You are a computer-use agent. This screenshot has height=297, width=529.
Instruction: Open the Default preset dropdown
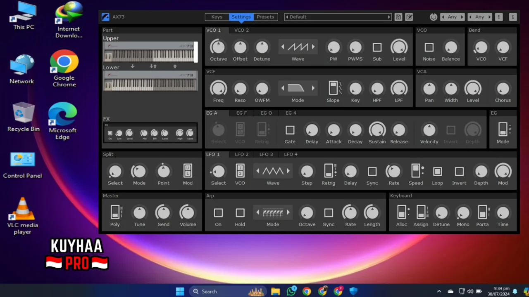tap(338, 17)
